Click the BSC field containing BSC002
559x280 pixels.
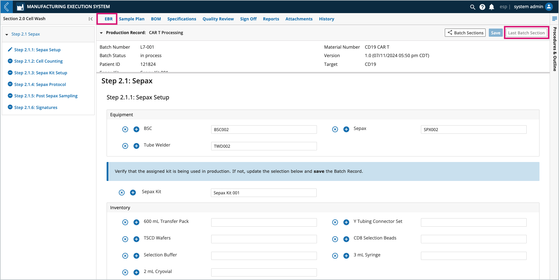(x=264, y=130)
